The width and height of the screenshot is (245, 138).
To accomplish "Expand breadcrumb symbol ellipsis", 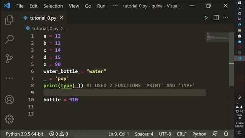I will coord(66,29).
